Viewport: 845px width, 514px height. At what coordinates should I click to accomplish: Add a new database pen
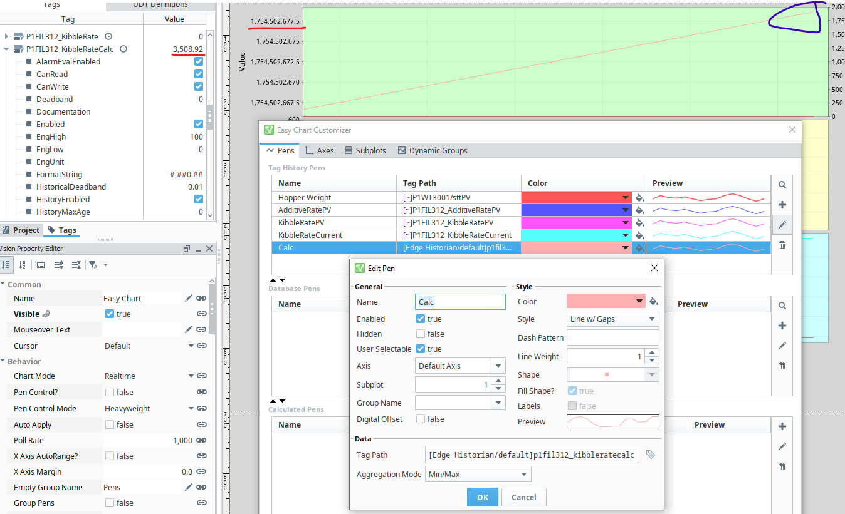pos(782,326)
